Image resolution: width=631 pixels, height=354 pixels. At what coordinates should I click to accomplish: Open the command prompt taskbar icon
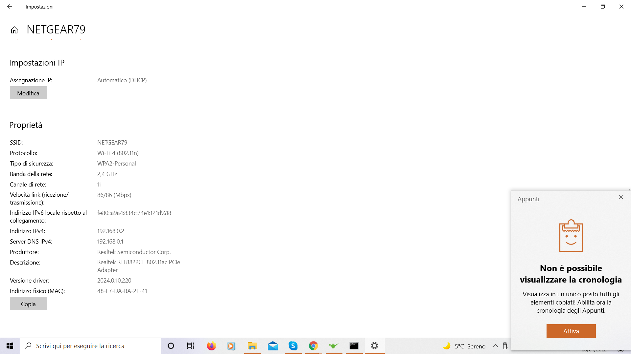point(354,346)
